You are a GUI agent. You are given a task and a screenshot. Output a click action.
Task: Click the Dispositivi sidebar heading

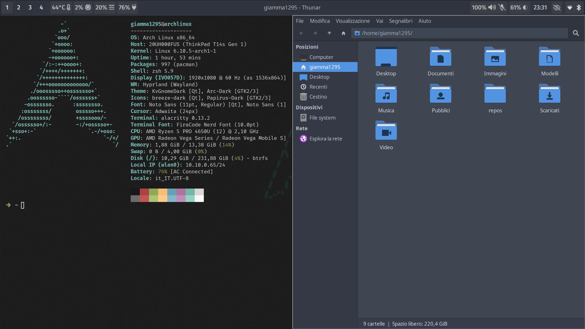(309, 108)
